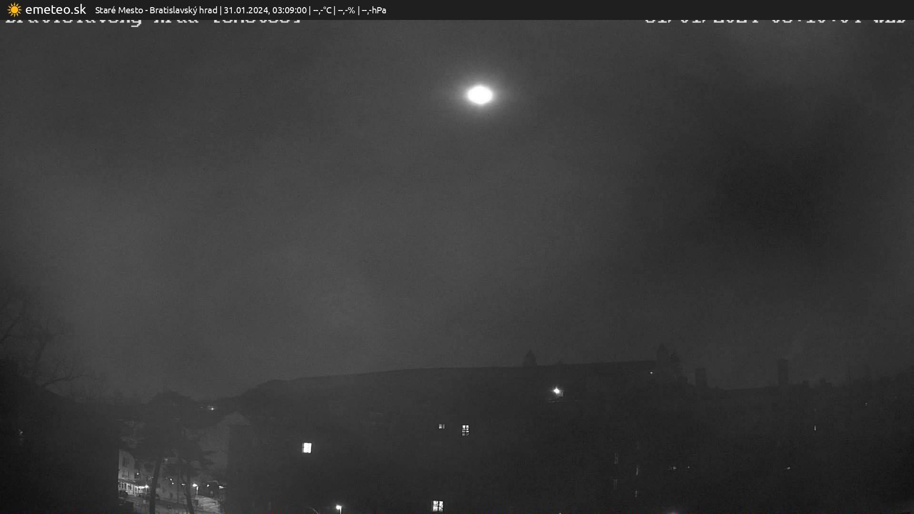Click the 03:09:00 time in header
The width and height of the screenshot is (914, 514).
(289, 10)
